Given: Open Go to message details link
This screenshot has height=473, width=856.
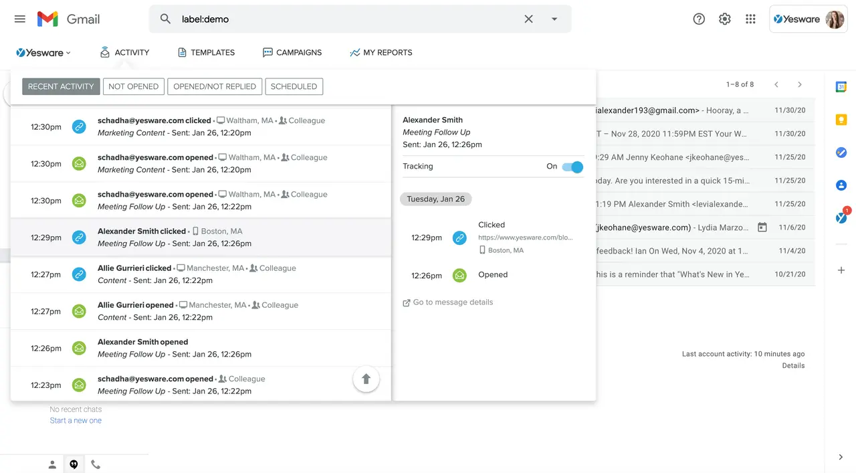Looking at the screenshot, I should tap(447, 302).
